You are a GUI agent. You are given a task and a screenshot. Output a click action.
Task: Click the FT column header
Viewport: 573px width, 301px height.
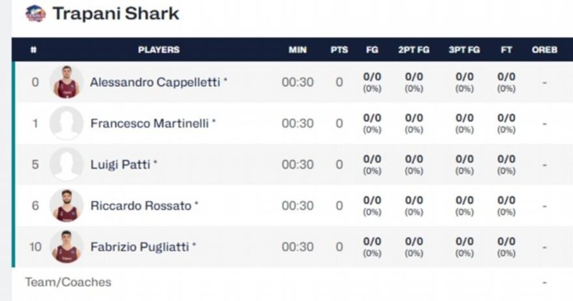pos(506,50)
